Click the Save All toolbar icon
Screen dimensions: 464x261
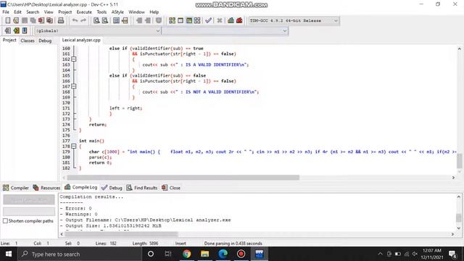click(33, 20)
